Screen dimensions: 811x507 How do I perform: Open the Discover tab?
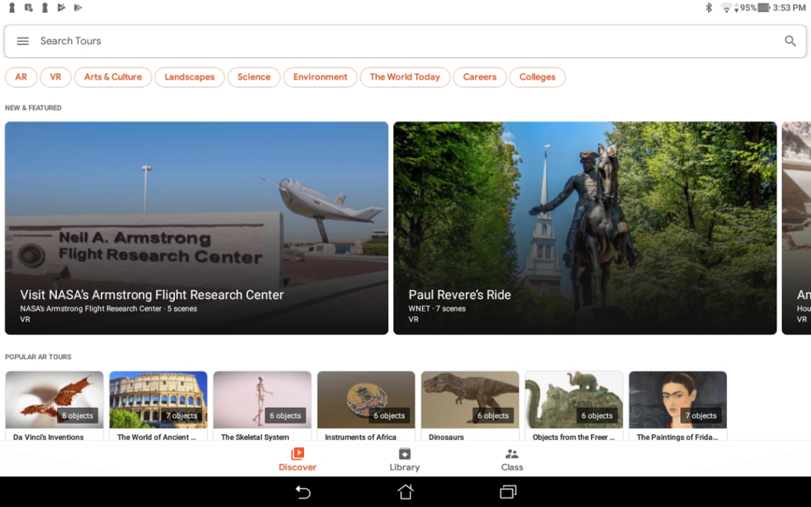297,459
